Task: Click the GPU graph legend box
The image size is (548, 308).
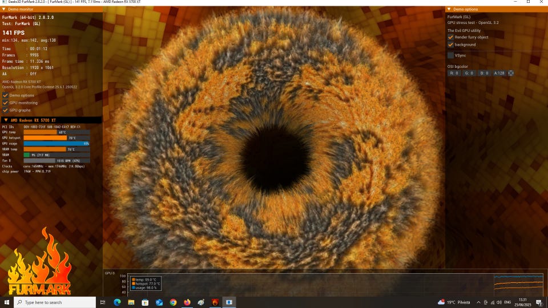Action: pyautogui.click(x=146, y=283)
